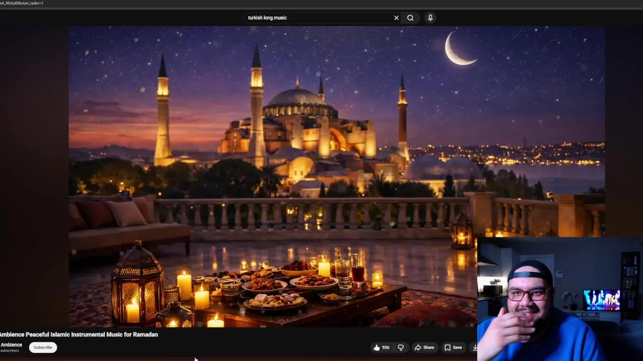The height and width of the screenshot is (361, 643).
Task: Save the video to a playlist
Action: click(x=453, y=347)
